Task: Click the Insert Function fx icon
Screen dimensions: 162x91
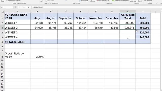Action: (29, 7)
